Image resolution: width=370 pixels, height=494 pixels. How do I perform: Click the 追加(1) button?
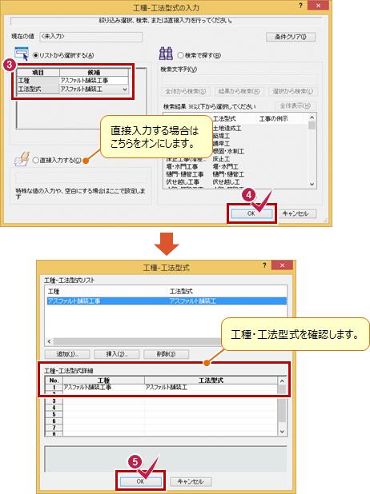tap(67, 354)
